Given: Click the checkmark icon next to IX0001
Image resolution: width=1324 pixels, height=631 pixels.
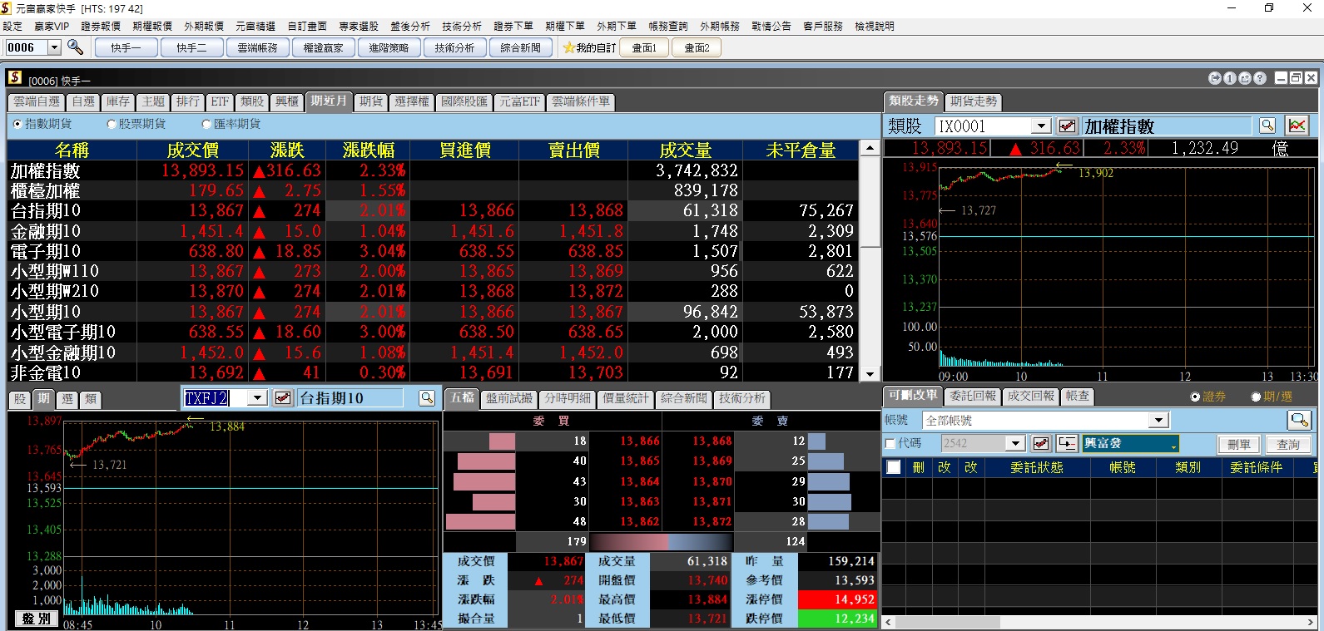Looking at the screenshot, I should click(x=1067, y=126).
